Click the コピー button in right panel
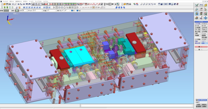 point(204,41)
